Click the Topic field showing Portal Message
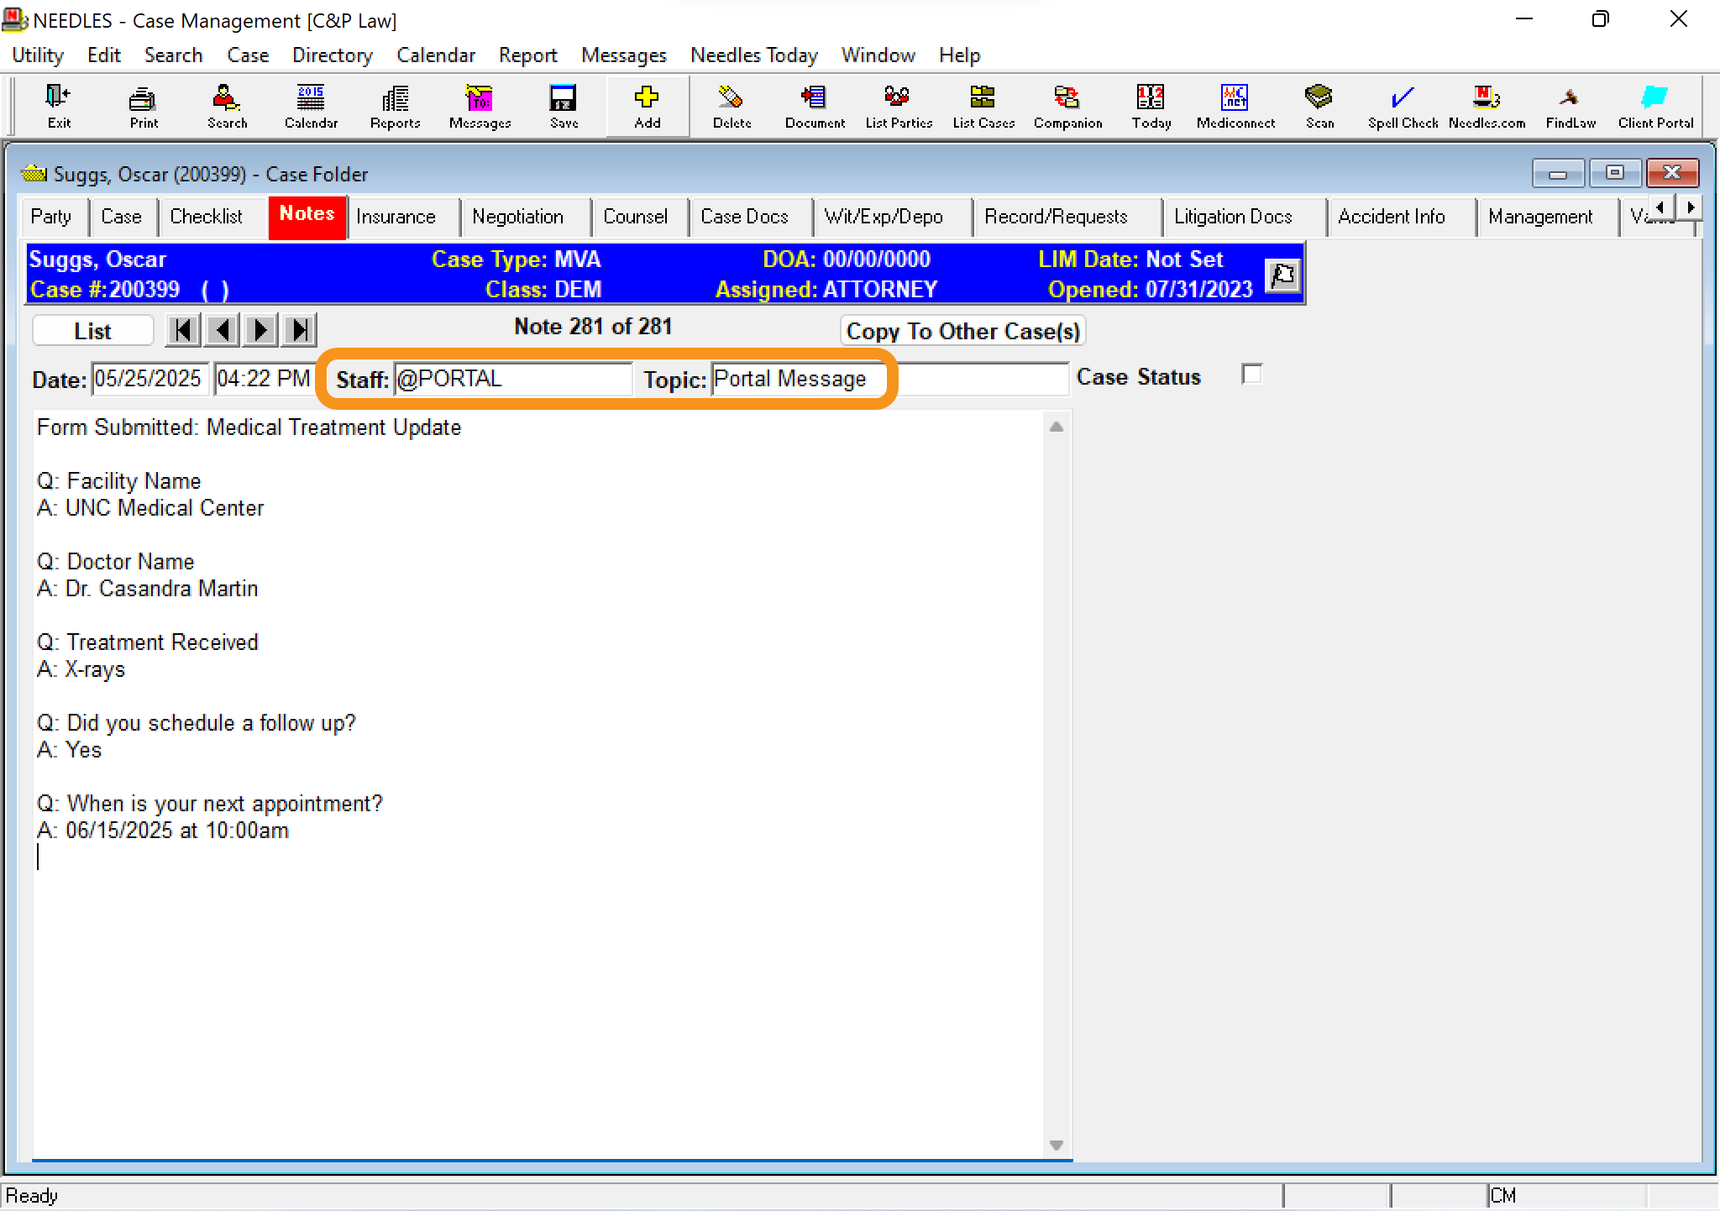Image resolution: width=1720 pixels, height=1211 pixels. [889, 379]
